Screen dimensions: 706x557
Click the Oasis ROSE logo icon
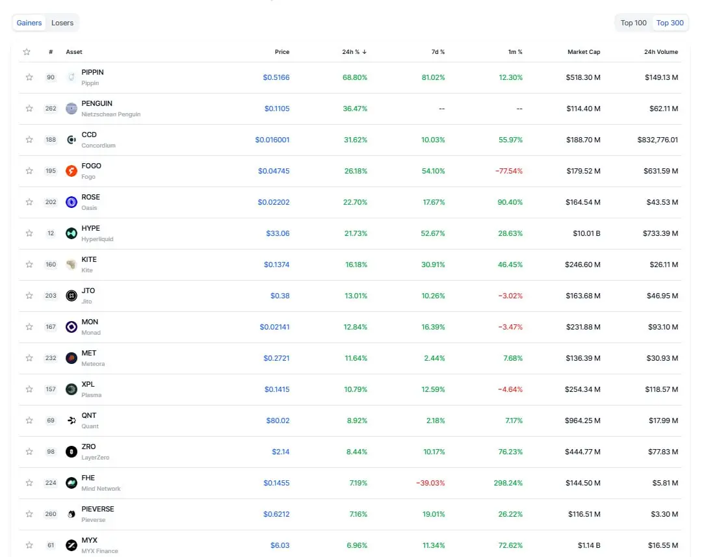(71, 202)
